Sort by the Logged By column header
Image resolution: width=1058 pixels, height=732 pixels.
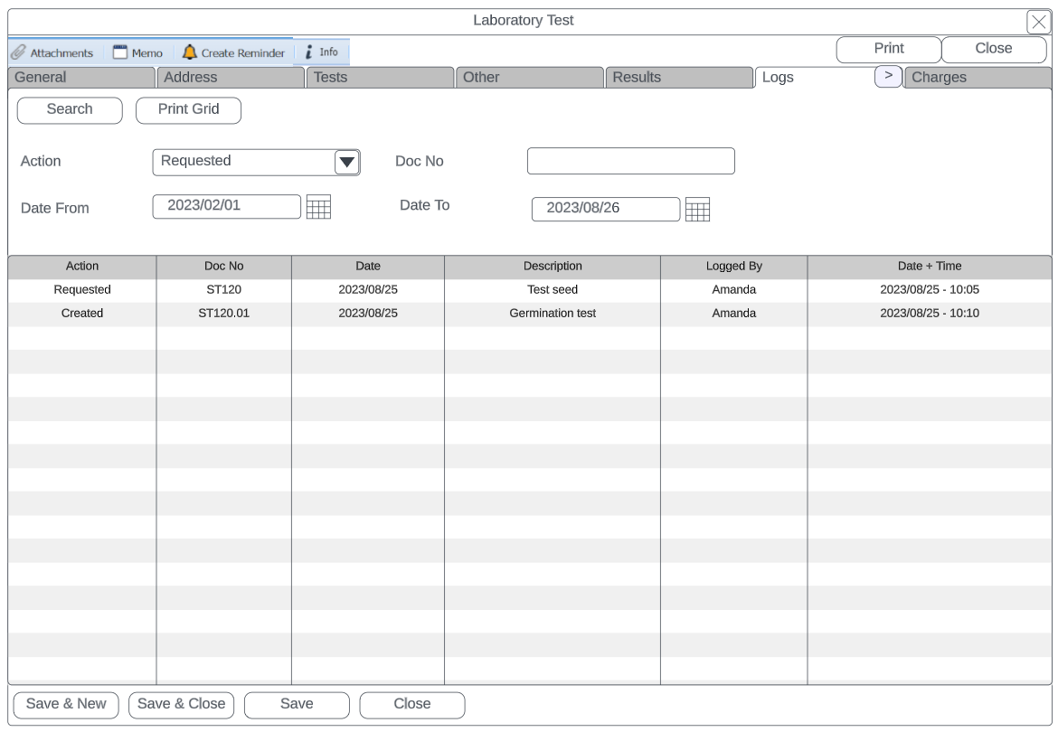pyautogui.click(x=733, y=267)
